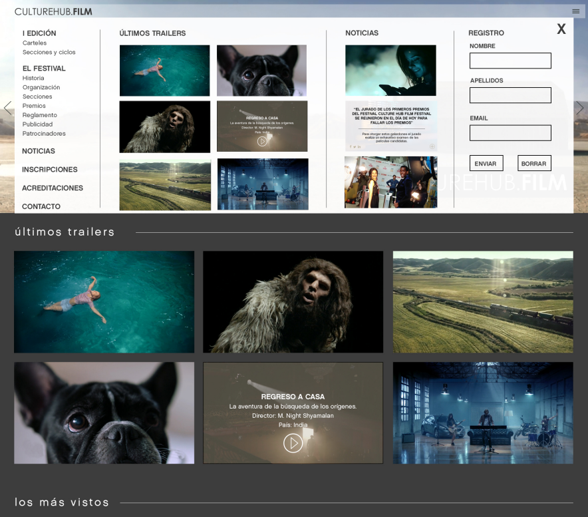Open band warehouse thumbnail in panel

click(x=263, y=184)
